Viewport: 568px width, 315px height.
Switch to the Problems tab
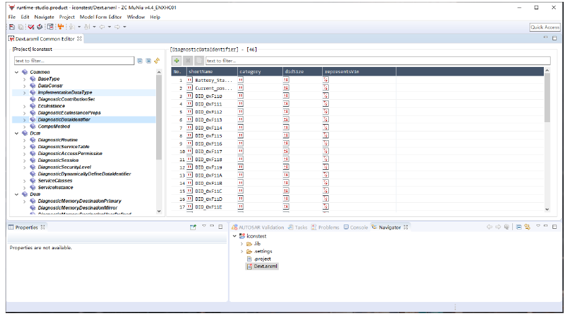(325, 228)
